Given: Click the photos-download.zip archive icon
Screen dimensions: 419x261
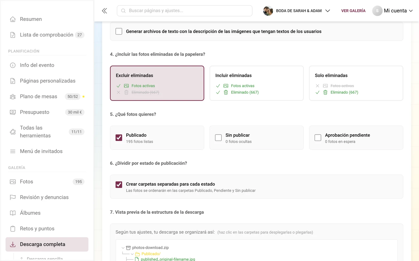Looking at the screenshot, I should [128, 248].
